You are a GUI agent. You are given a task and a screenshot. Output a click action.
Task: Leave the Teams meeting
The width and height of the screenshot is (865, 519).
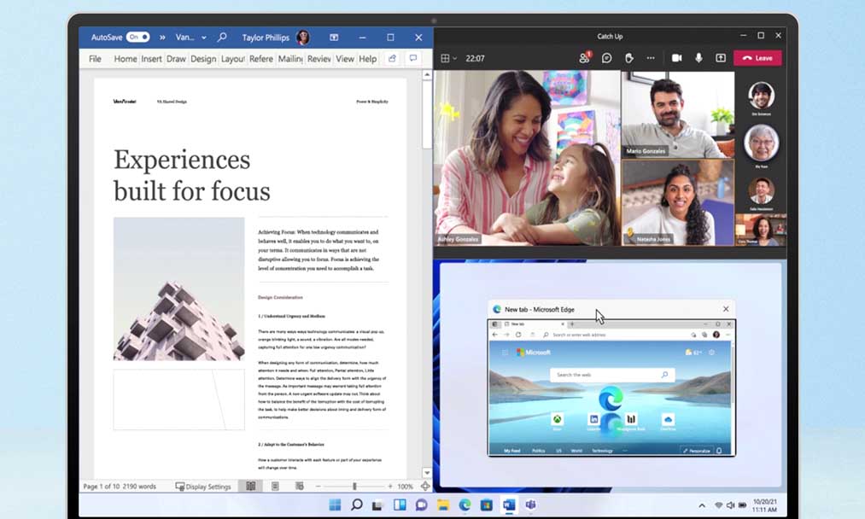(x=757, y=58)
